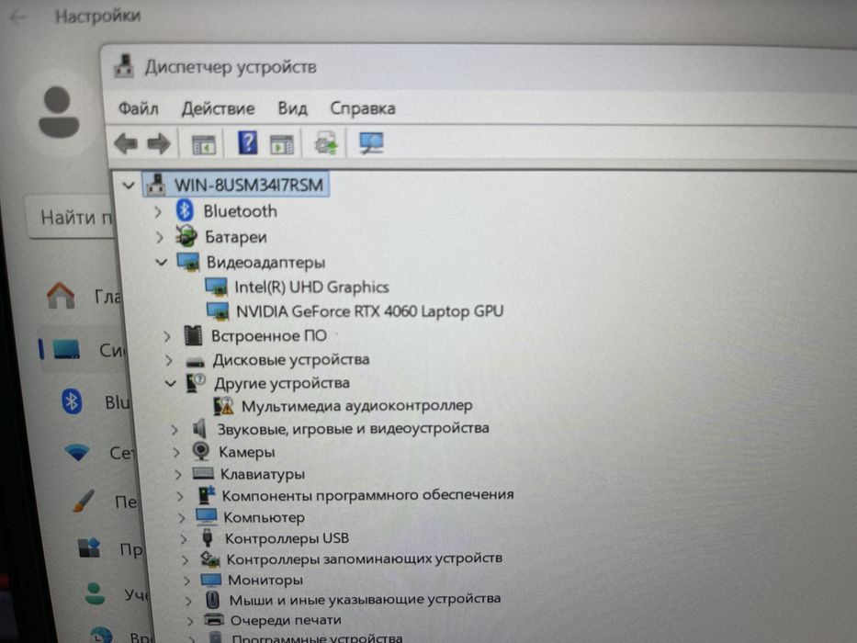The width and height of the screenshot is (857, 643).
Task: Show or hide the console tree icon
Action: (x=204, y=144)
